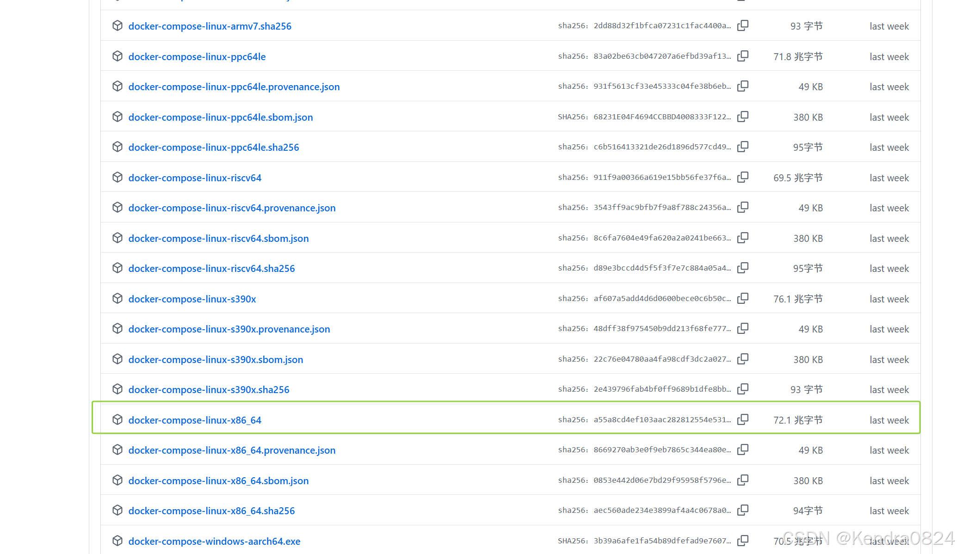Open docker-compose-linux-s390x.provenance.json file link

pyautogui.click(x=229, y=329)
